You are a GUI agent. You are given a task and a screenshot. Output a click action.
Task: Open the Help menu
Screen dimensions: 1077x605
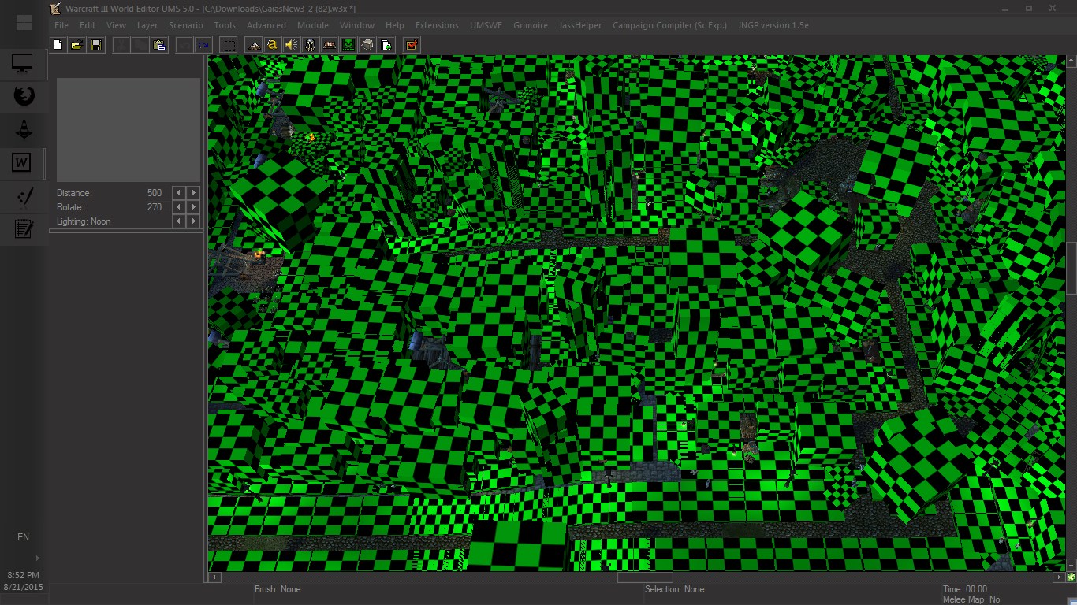395,25
